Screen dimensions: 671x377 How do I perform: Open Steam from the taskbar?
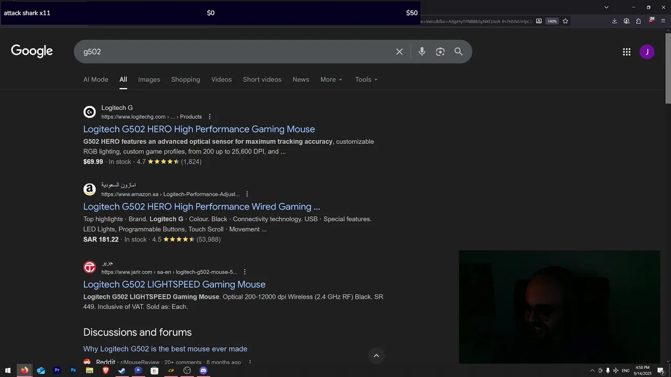(122, 371)
